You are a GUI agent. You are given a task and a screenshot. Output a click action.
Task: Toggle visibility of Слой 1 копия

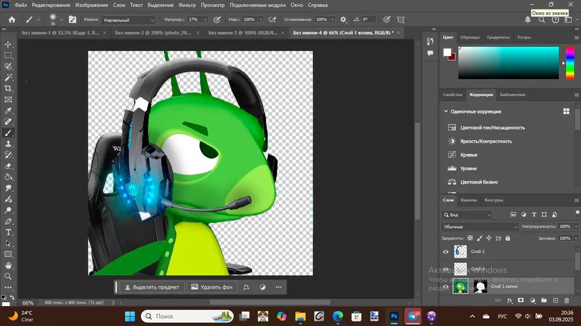[x=445, y=287]
